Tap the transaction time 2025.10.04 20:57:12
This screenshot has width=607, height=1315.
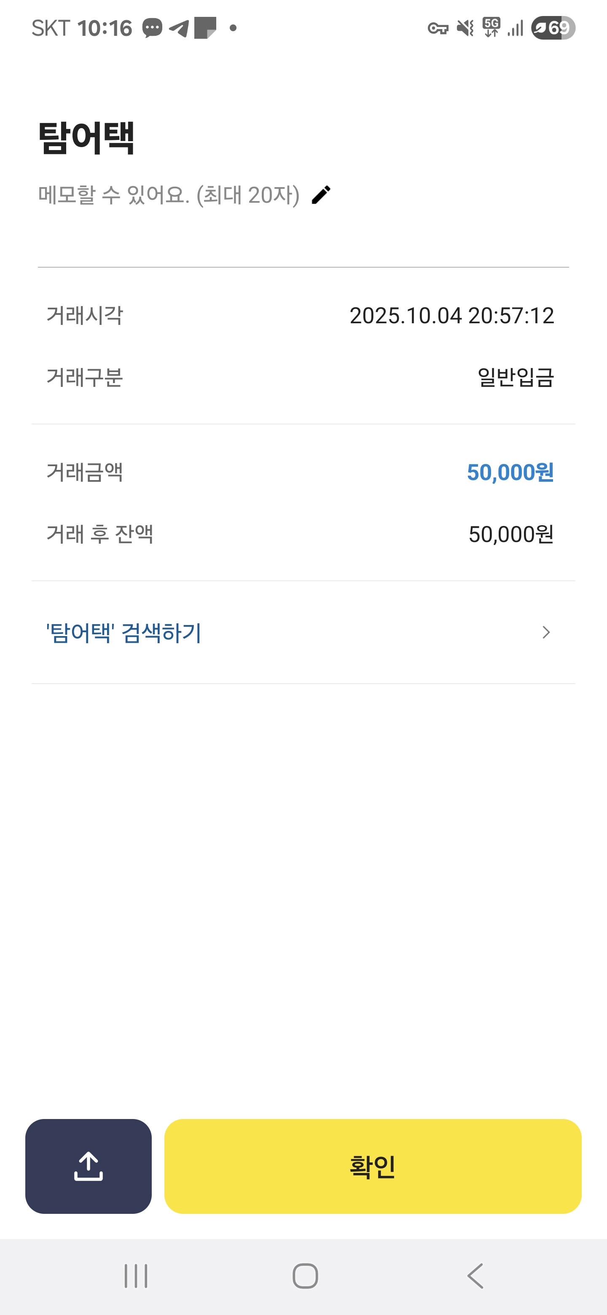coord(451,316)
